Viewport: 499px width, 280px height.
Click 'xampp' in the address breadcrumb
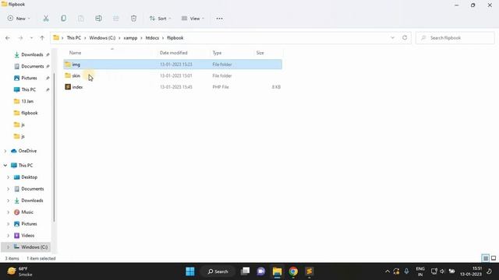click(x=130, y=38)
